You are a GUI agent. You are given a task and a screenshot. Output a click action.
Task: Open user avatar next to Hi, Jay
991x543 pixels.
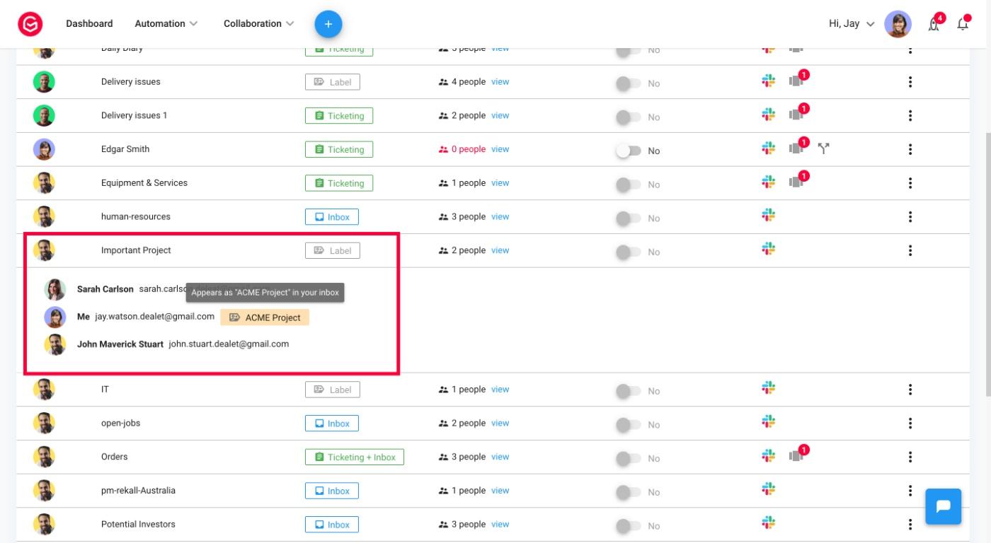click(x=898, y=24)
